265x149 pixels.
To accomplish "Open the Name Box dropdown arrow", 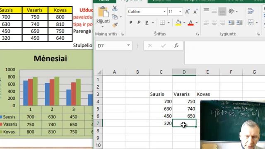I will pos(128,46).
